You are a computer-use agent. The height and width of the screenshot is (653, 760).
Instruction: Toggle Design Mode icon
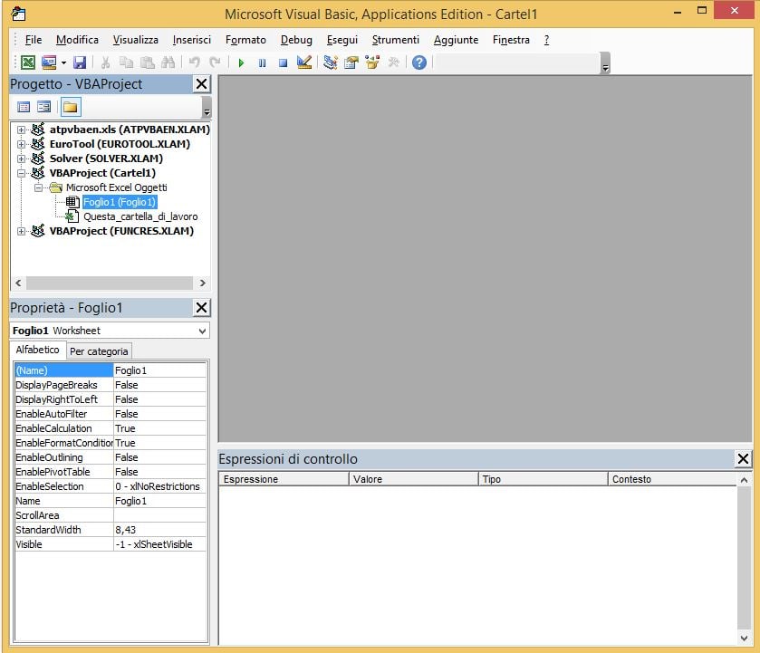(x=303, y=62)
